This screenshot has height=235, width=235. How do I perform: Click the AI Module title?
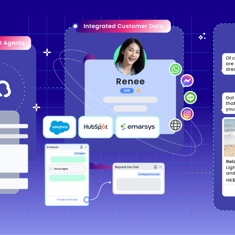(52, 147)
